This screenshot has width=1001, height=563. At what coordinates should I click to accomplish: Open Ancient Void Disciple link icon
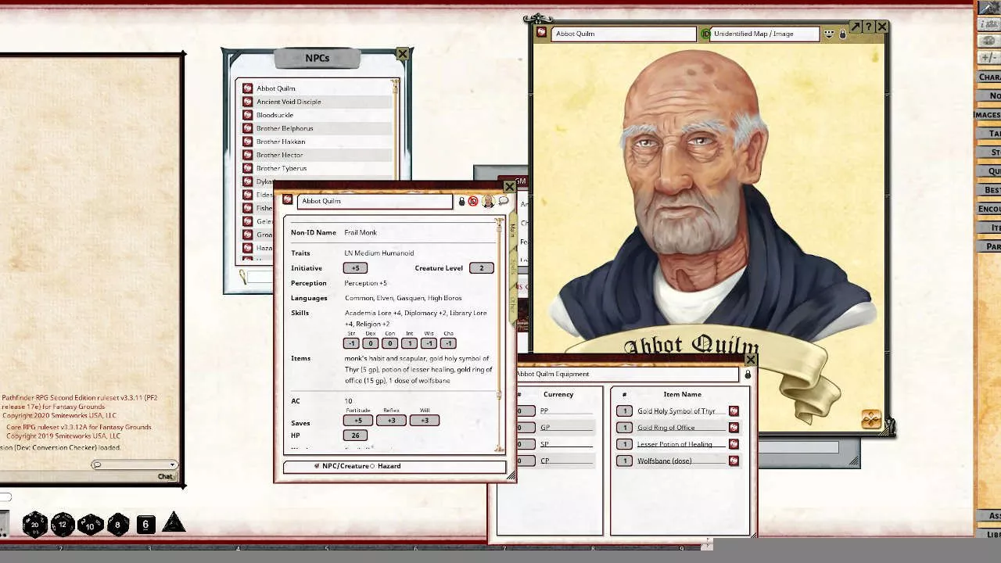[247, 102]
